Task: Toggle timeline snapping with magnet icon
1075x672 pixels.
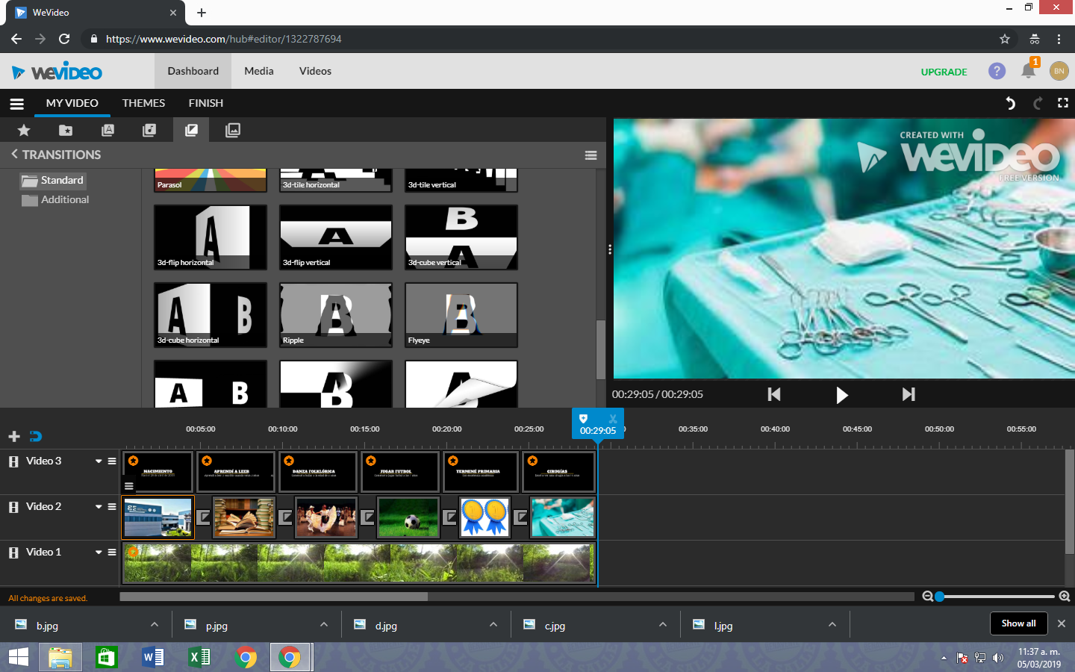Action: 36,436
